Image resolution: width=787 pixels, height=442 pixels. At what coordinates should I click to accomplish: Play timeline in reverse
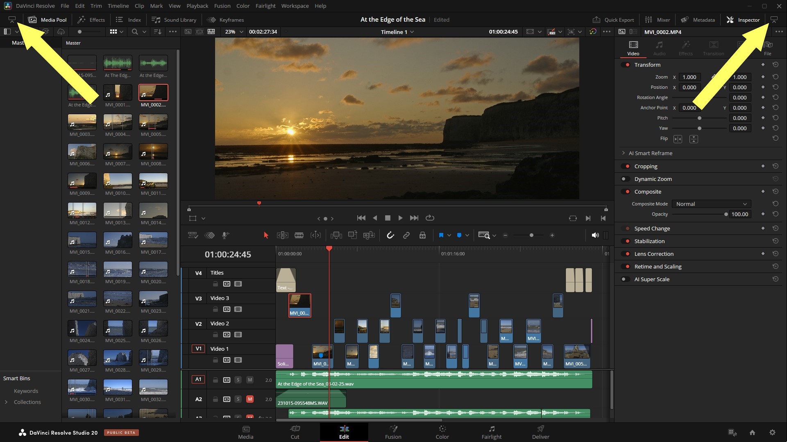click(375, 218)
